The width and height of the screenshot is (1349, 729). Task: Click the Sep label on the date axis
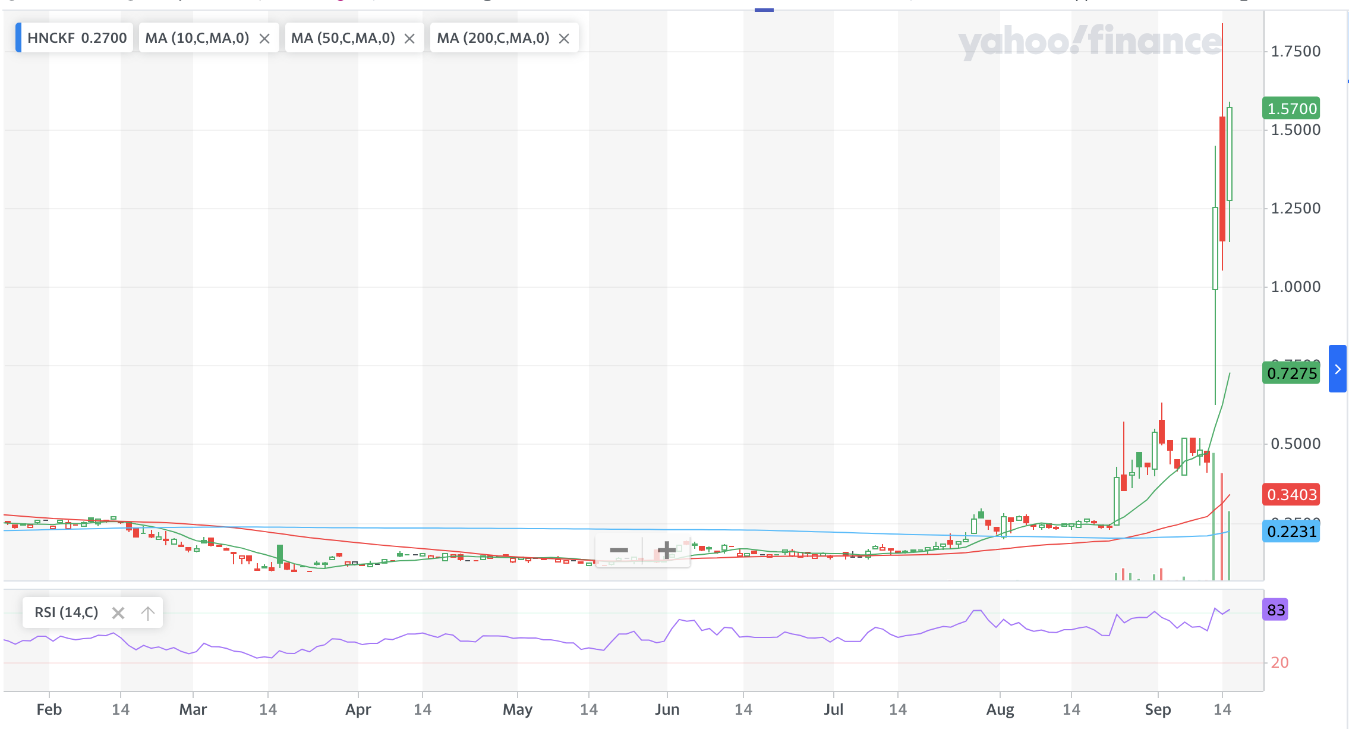click(1158, 709)
